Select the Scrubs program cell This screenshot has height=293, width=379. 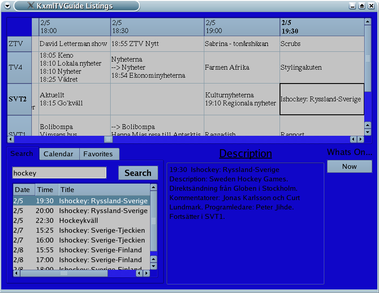(322, 44)
